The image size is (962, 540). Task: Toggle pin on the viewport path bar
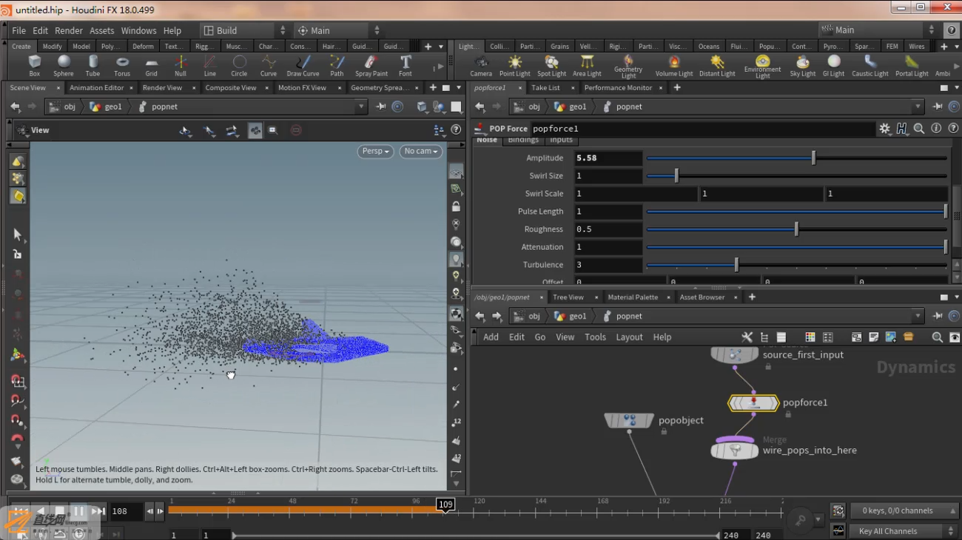(x=381, y=107)
